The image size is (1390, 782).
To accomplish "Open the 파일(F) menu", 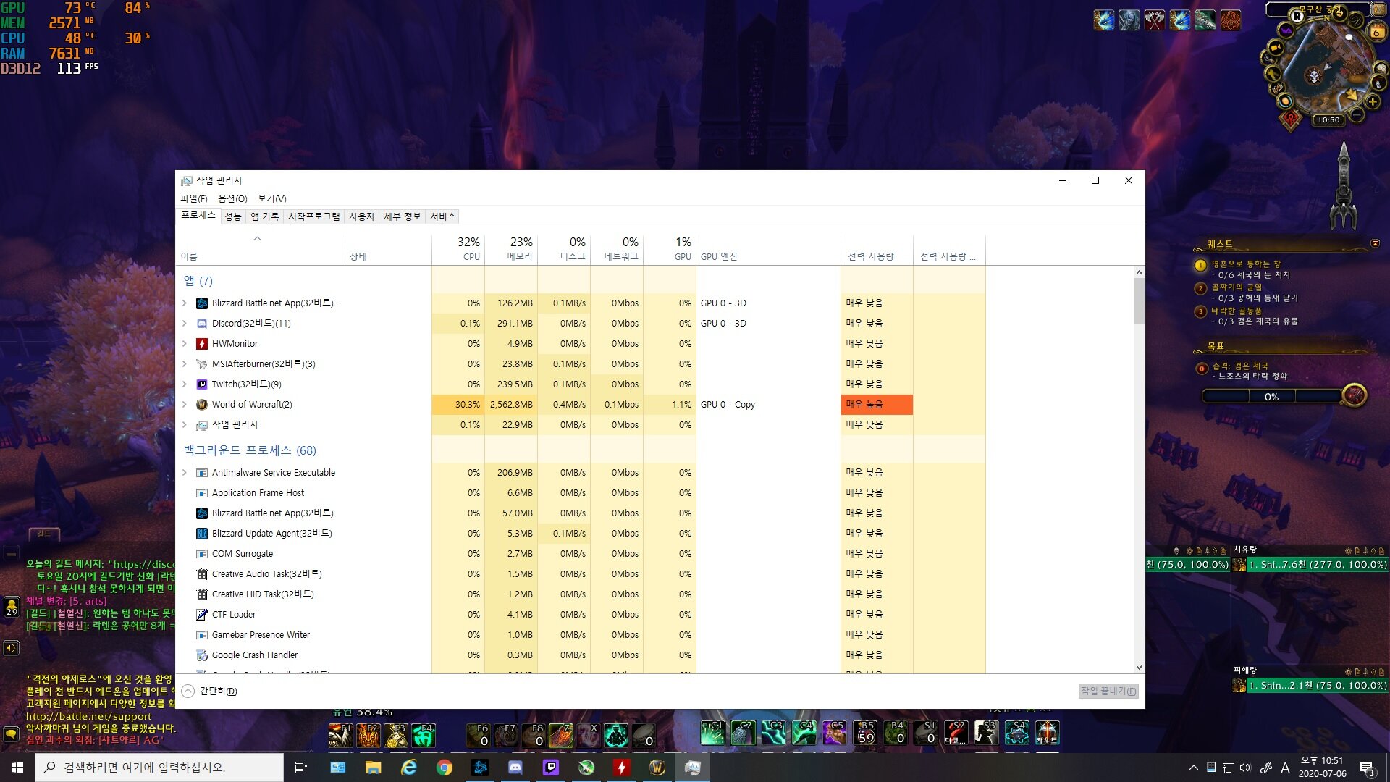I will click(193, 198).
